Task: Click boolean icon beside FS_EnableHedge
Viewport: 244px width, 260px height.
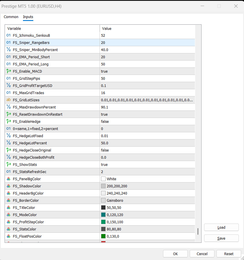Action: click(x=8, y=121)
